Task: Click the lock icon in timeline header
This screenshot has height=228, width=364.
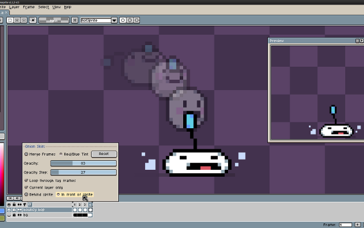Action: point(14,205)
